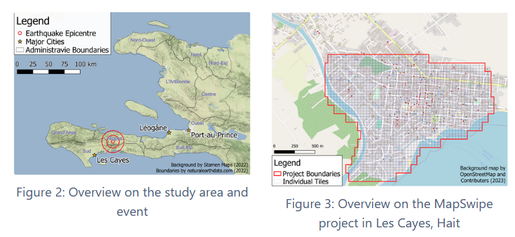Click the Figure 2 caption text
Screen dimensions: 515x237
[132, 201]
